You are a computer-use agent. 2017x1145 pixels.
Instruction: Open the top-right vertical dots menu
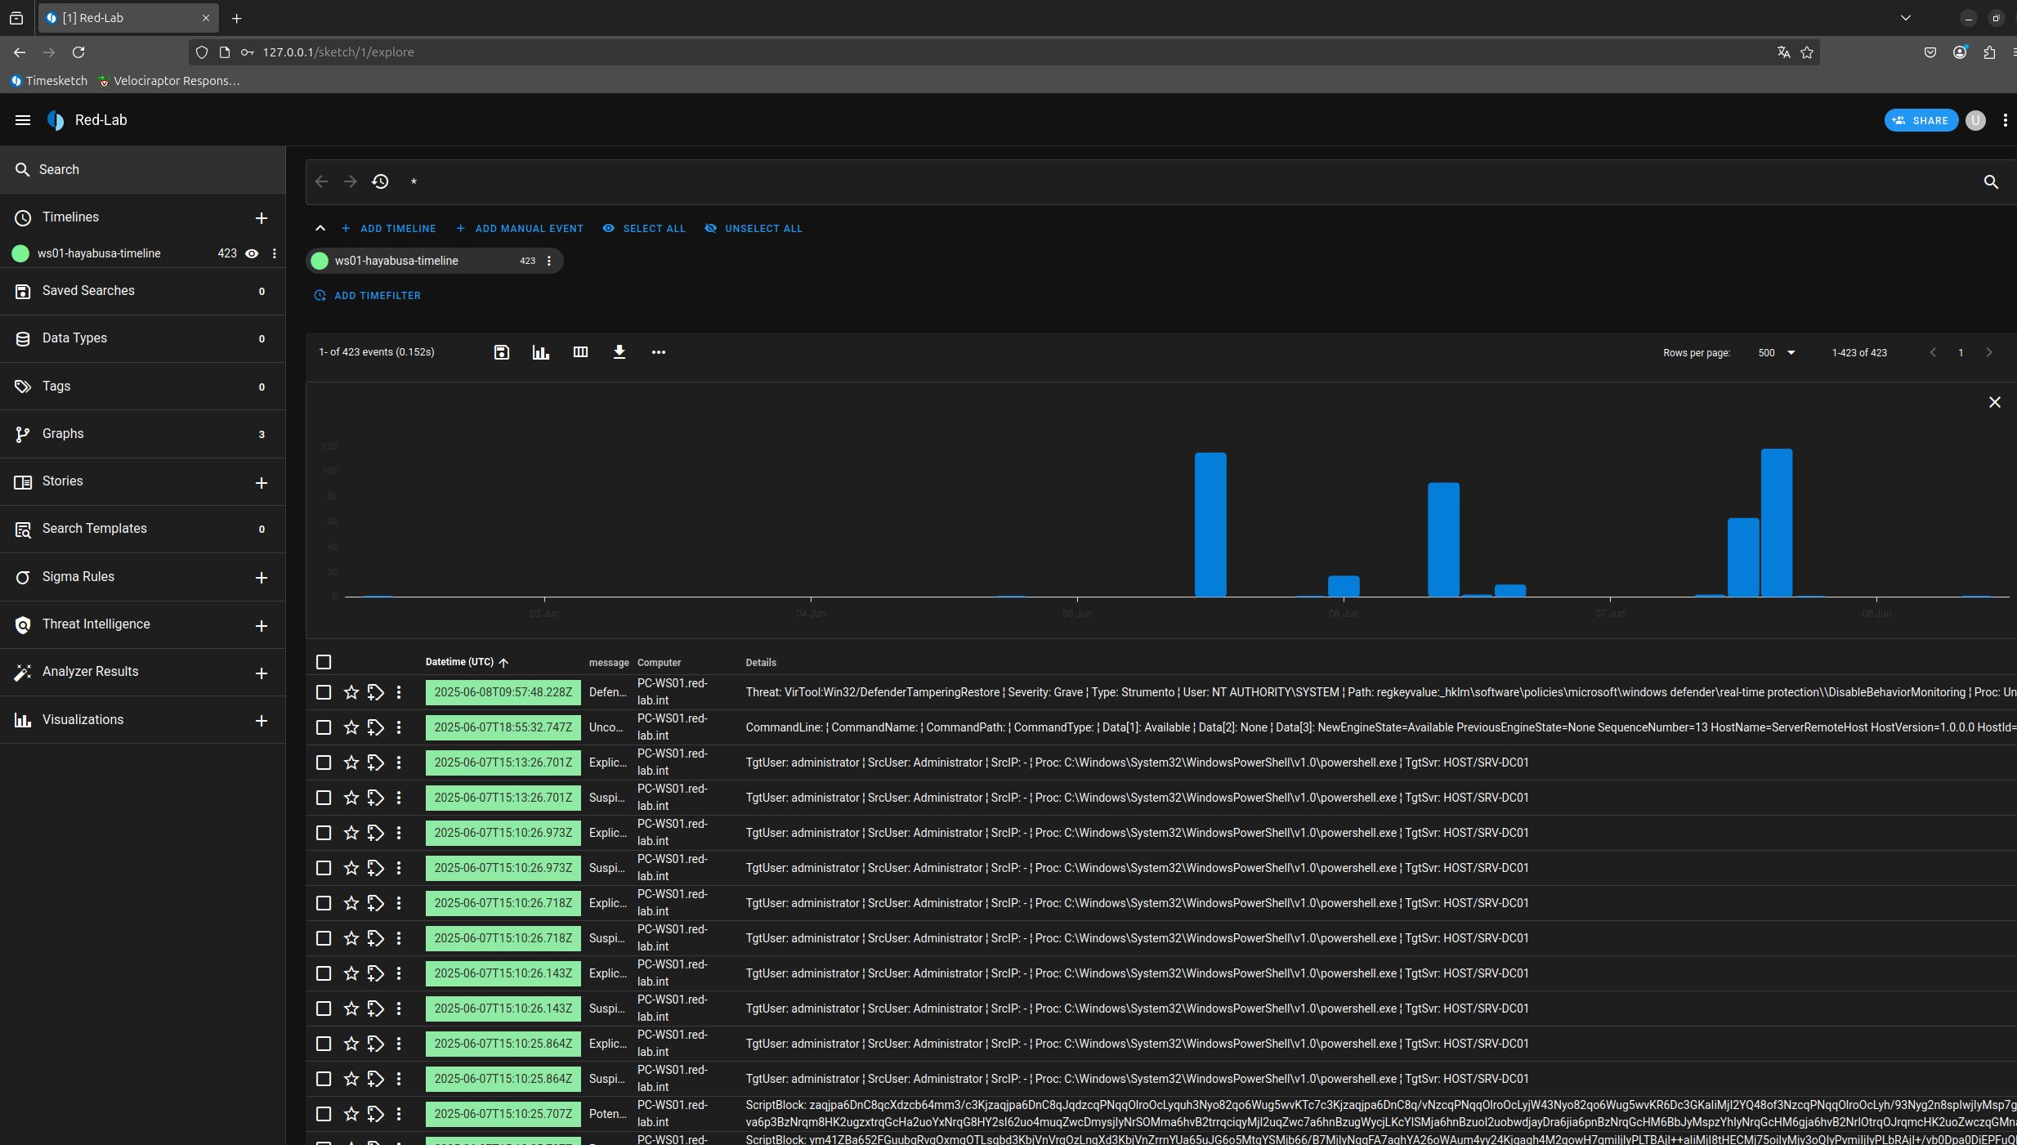coord(2006,120)
